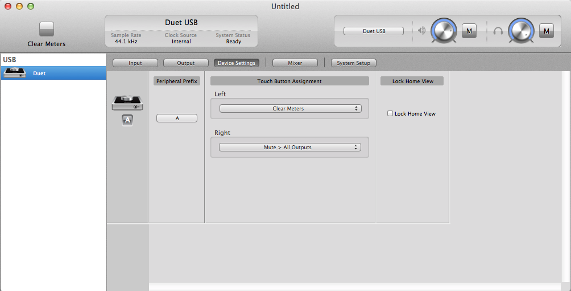
Task: Open the Duet USB device selector in toolbar
Action: pos(374,31)
